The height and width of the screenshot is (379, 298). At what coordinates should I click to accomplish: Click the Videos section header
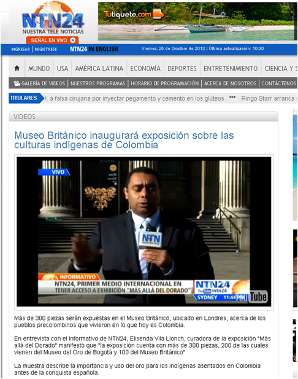coord(143,117)
